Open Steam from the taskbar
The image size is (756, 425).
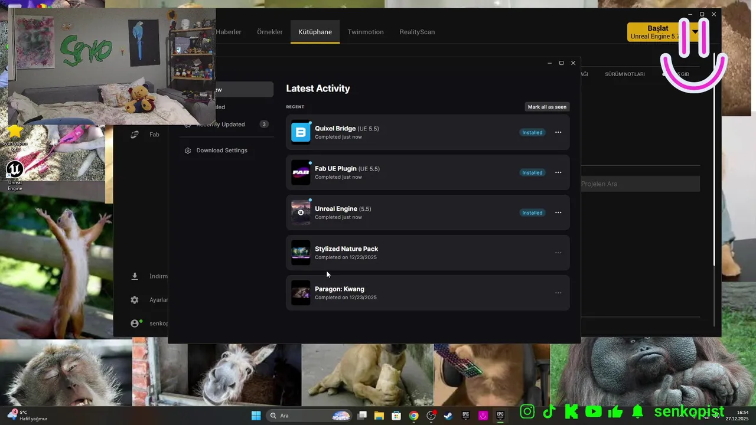pyautogui.click(x=448, y=416)
